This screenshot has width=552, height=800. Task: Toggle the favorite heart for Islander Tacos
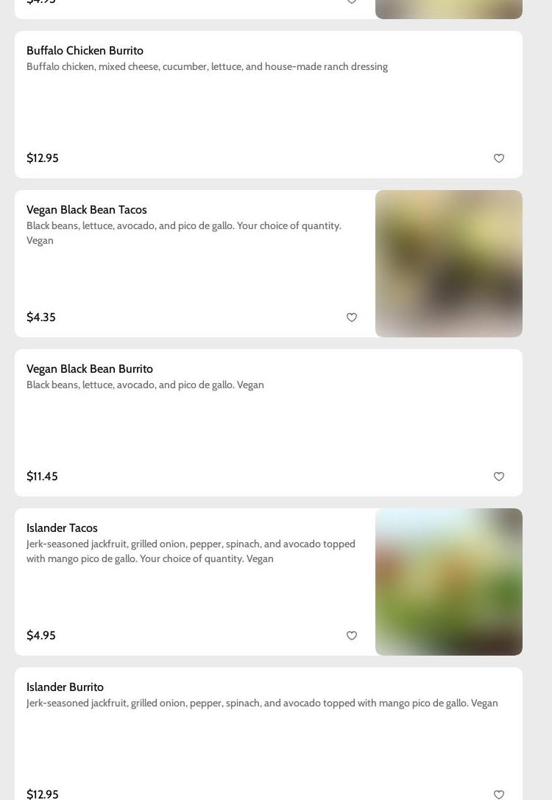pos(352,636)
